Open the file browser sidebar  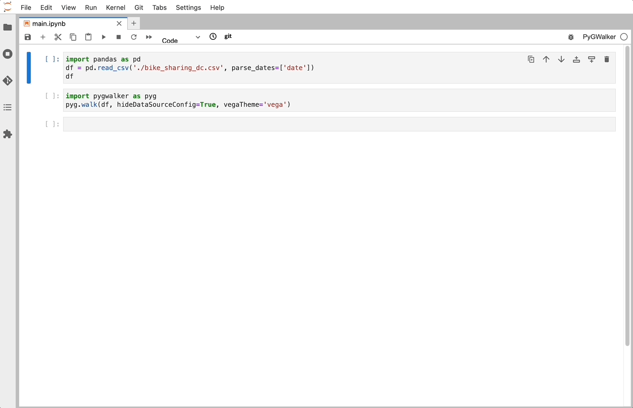click(8, 28)
